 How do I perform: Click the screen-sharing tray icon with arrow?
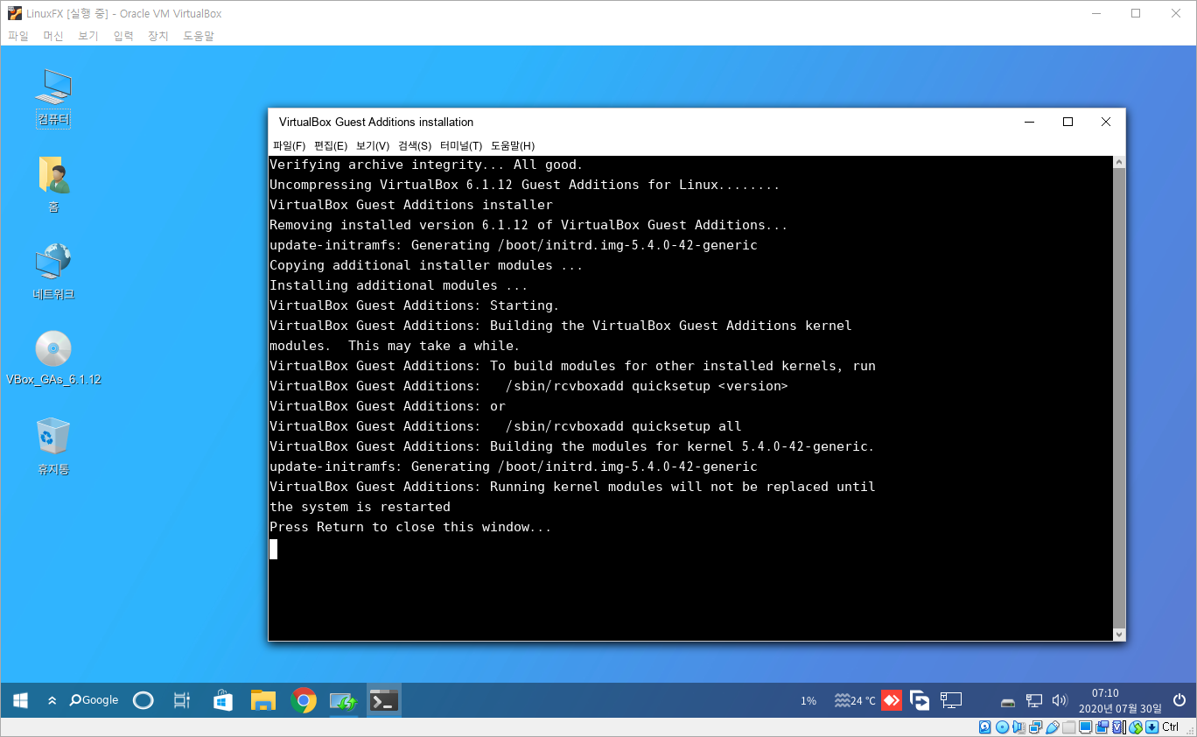[x=920, y=700]
